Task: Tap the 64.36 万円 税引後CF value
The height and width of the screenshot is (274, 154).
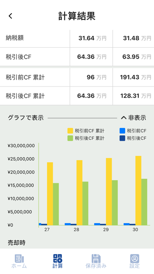Action: [92, 57]
